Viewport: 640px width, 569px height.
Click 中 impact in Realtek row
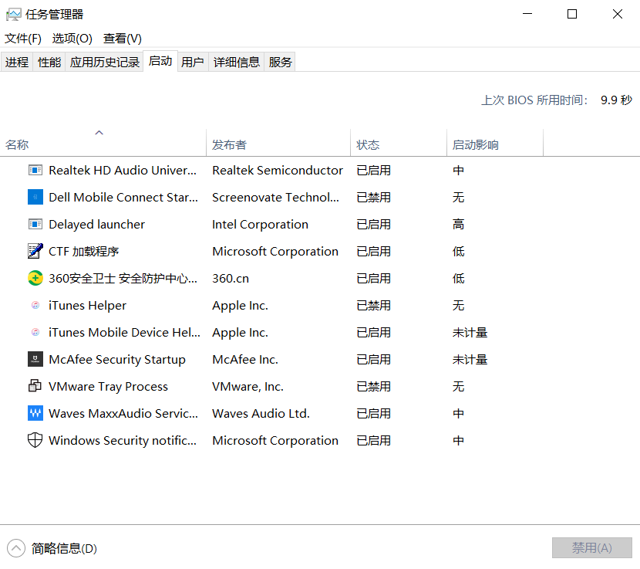coord(458,171)
